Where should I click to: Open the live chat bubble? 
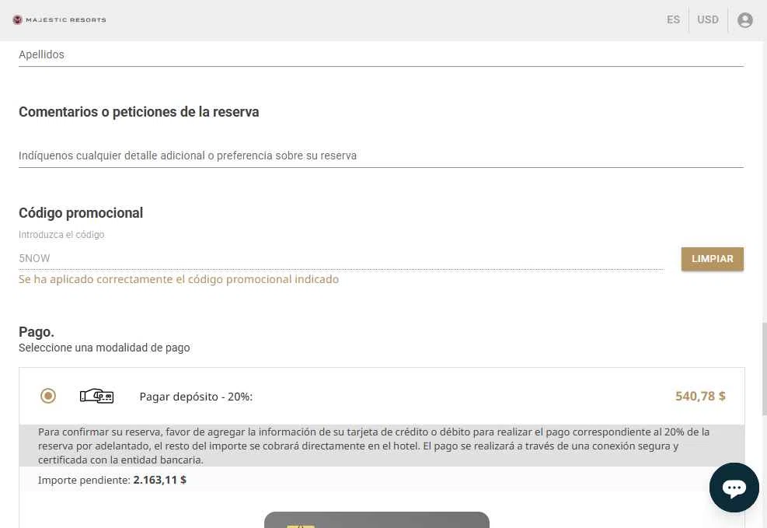(x=734, y=488)
